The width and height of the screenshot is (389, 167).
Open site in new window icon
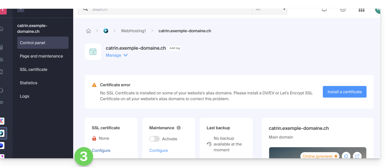357,156
